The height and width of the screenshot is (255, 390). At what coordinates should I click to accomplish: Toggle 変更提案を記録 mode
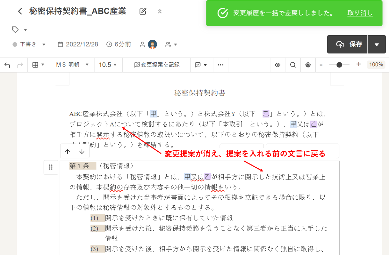click(x=157, y=65)
